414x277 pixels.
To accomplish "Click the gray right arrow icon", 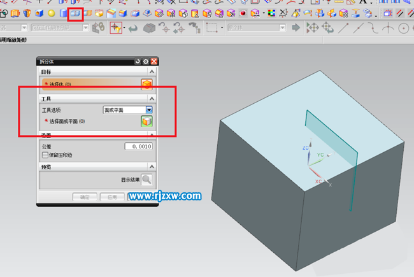I will click(296, 27).
